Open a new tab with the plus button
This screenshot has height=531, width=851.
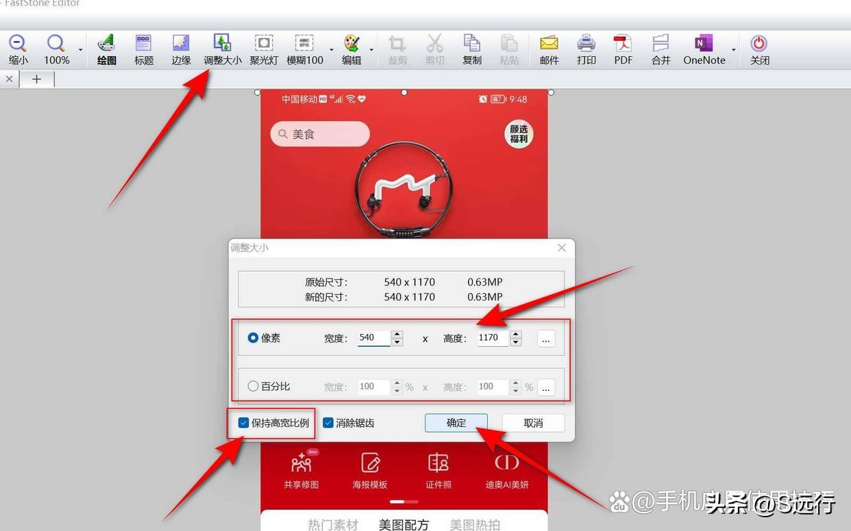(37, 79)
